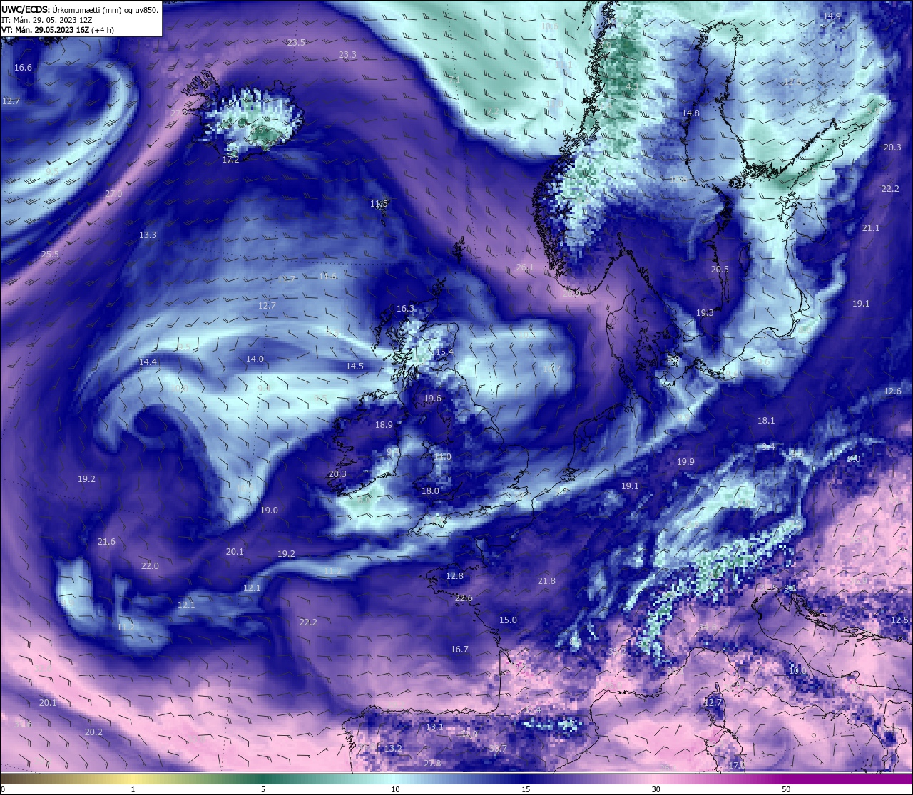
Task: Click the dark blue color bar segment at 15
Action: pyautogui.click(x=525, y=779)
